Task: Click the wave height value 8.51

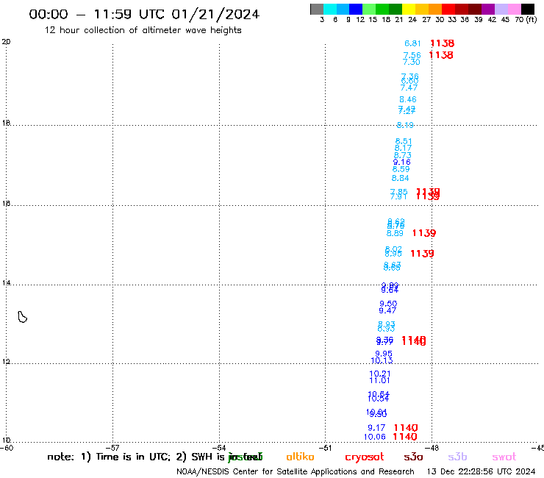Action: pyautogui.click(x=404, y=141)
